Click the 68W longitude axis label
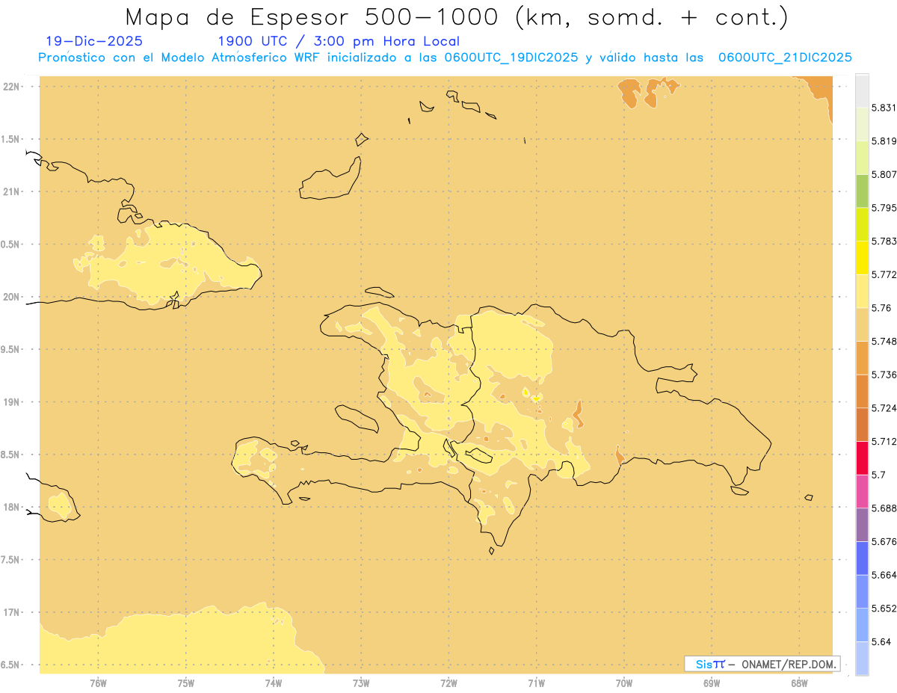Image resolution: width=897 pixels, height=693 pixels. coord(799,683)
